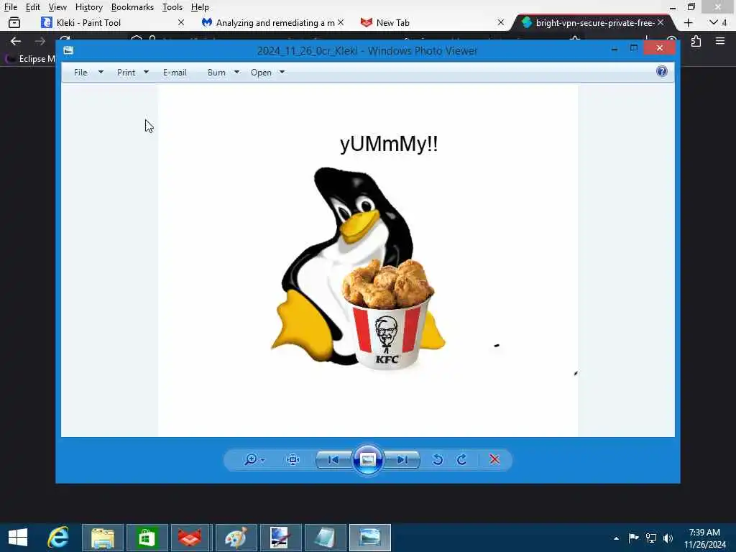736x552 pixels.
Task: Open the notepad taskbar icon
Action: tap(325, 538)
